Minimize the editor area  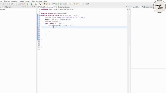[x=126, y=6]
